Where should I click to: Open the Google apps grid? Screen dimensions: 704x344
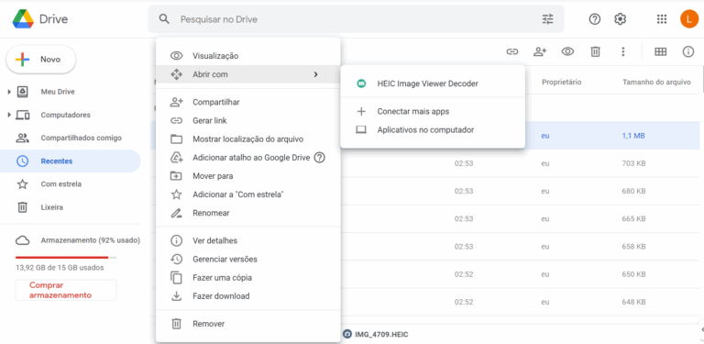click(661, 19)
